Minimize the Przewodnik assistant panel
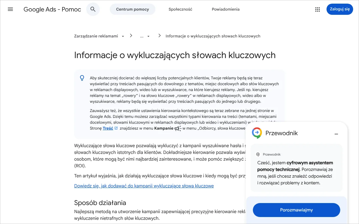Image resolution: width=359 pixels, height=224 pixels. point(336,134)
